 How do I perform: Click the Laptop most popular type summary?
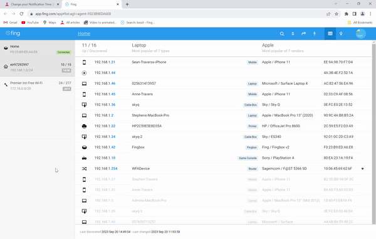pyautogui.click(x=150, y=48)
